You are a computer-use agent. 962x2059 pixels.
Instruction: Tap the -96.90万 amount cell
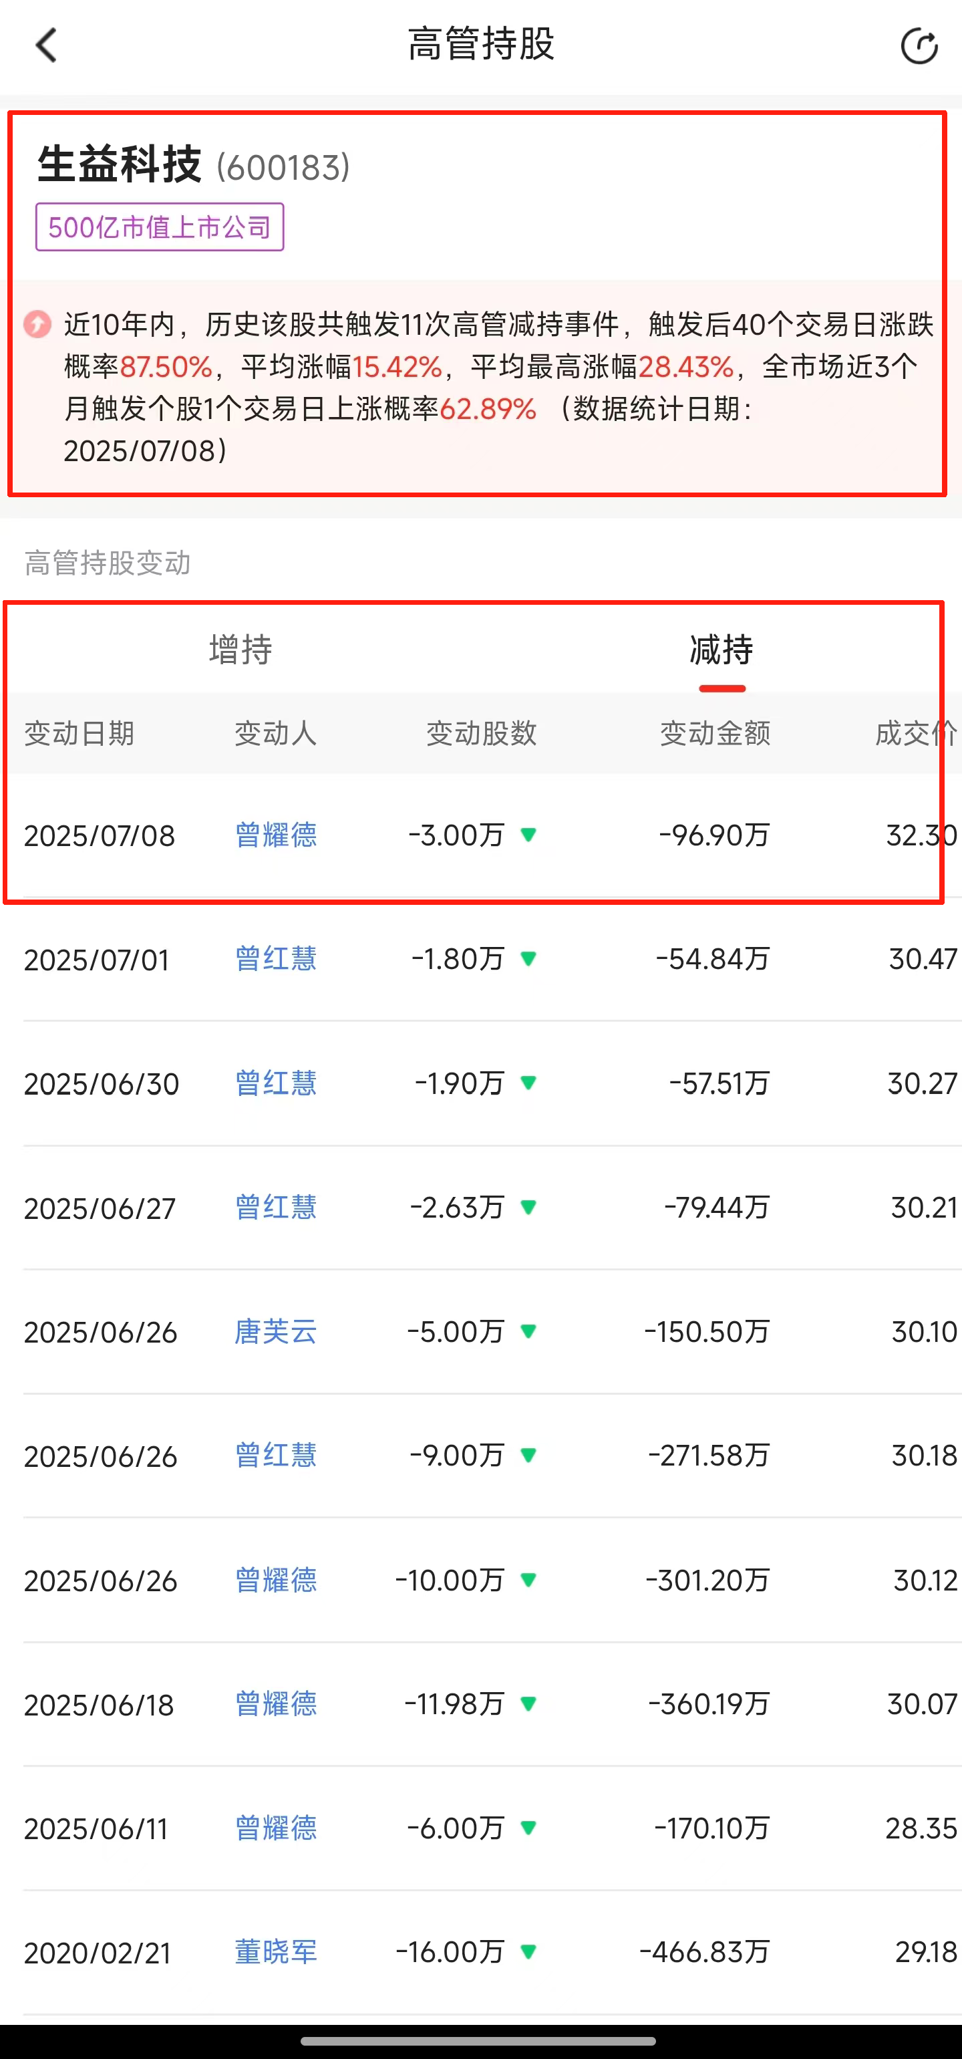click(714, 835)
